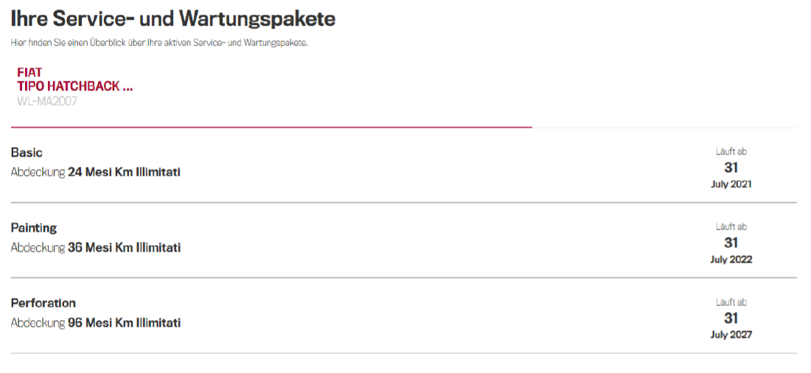Click day 31 in the Painting row
This screenshot has width=811, height=373.
pos(731,243)
